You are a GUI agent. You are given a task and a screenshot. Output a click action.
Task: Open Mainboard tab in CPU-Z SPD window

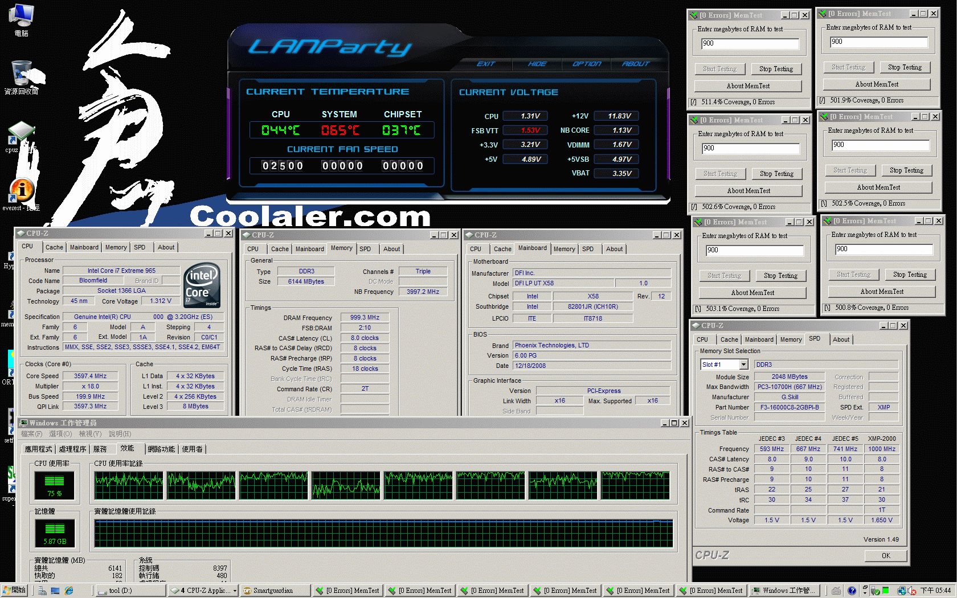pyautogui.click(x=759, y=339)
